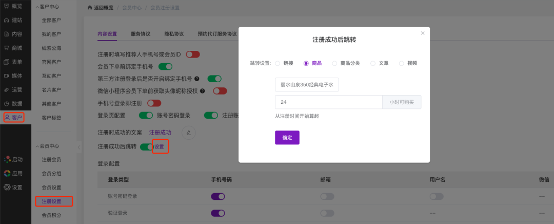Select the 运营 operations icon
554x224 pixels.
pyautogui.click(x=7, y=89)
